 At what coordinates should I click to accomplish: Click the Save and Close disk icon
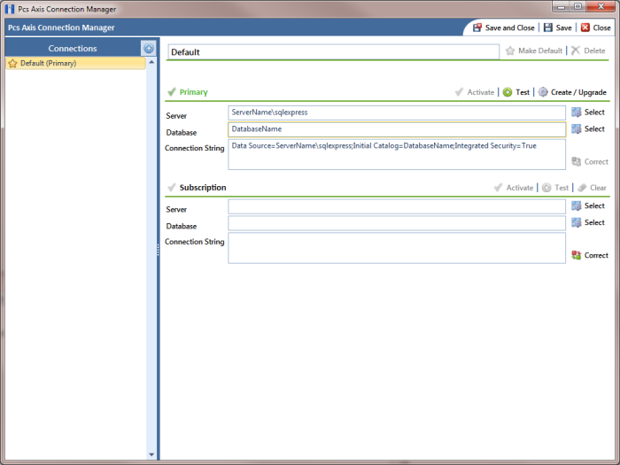click(477, 27)
